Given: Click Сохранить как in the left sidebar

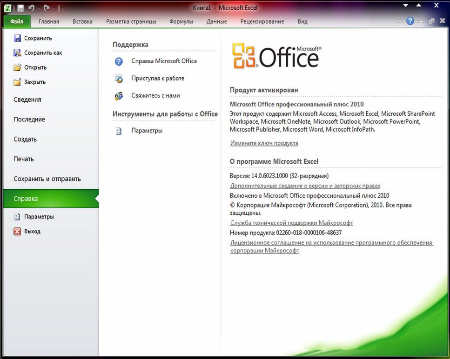Looking at the screenshot, I should (x=43, y=53).
